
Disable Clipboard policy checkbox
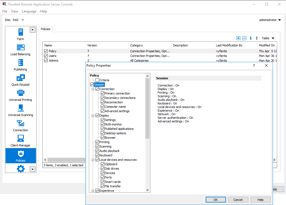click(x=102, y=164)
